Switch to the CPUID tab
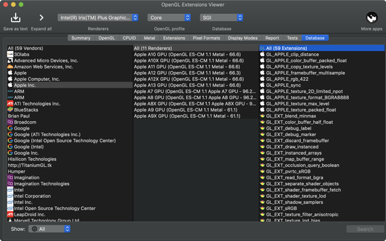This screenshot has height=241, width=386. click(x=129, y=38)
